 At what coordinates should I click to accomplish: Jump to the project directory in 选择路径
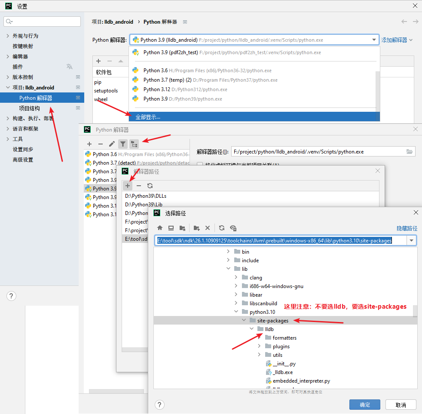point(182,228)
